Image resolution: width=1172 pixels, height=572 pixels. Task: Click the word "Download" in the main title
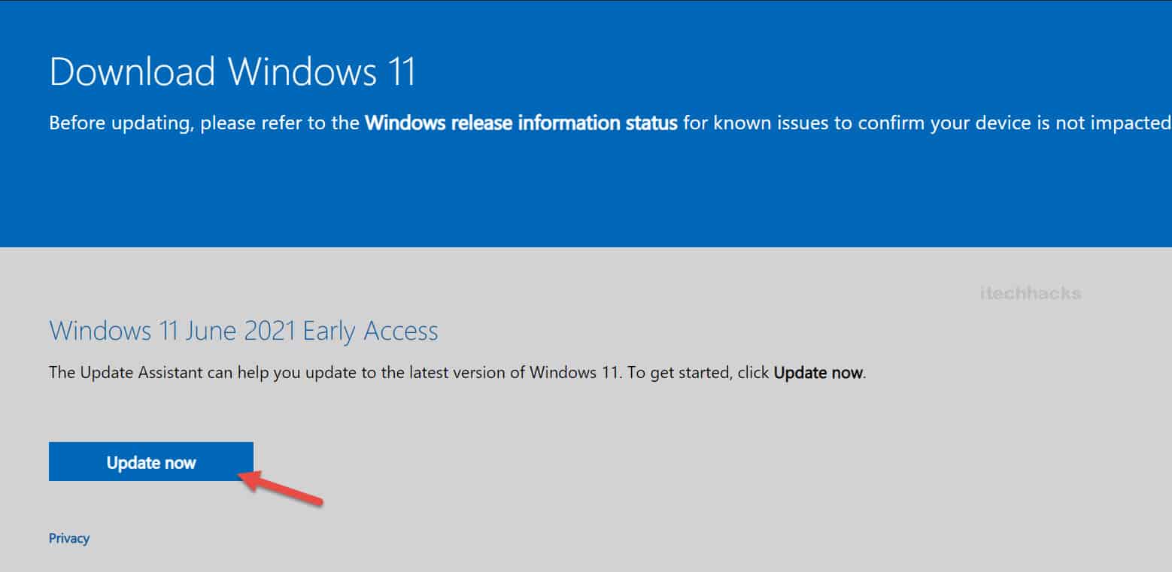[x=132, y=72]
